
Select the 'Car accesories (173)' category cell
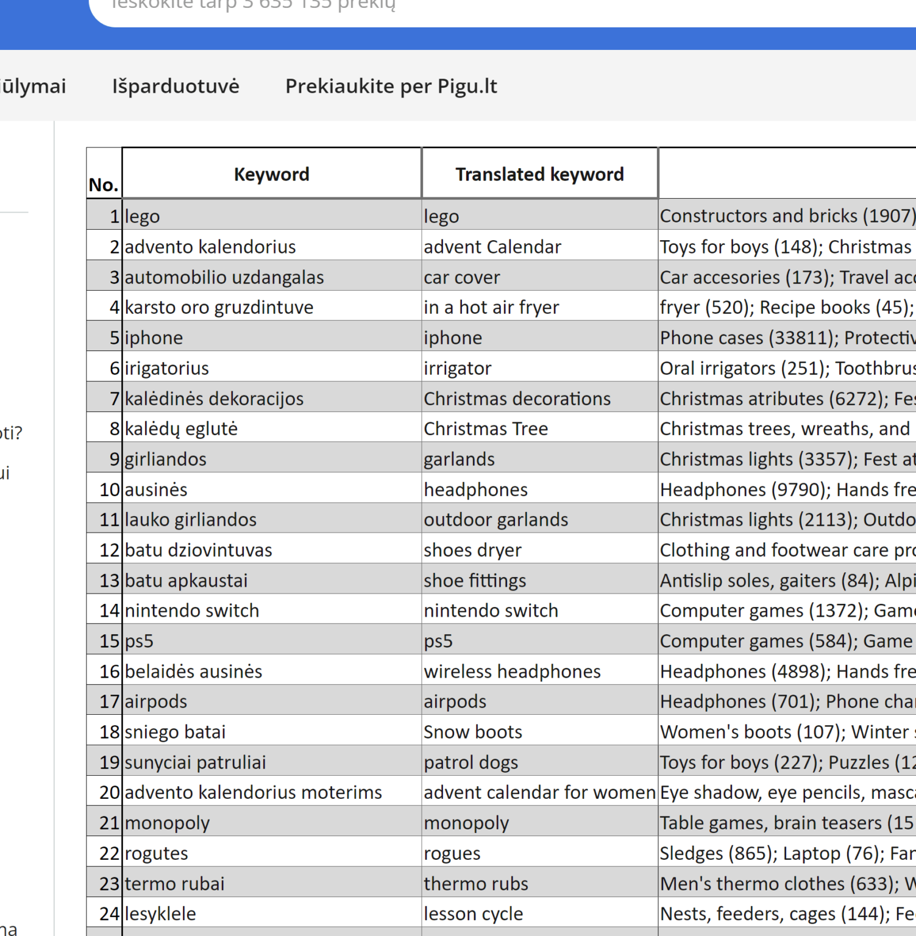coord(787,275)
